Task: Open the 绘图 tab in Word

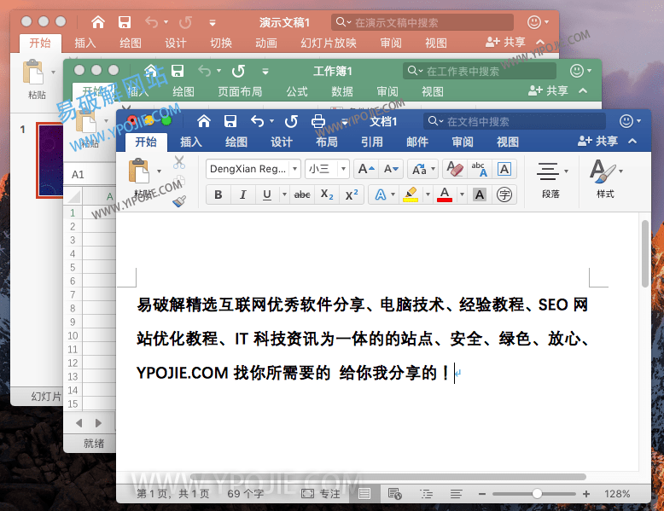Action: [236, 142]
